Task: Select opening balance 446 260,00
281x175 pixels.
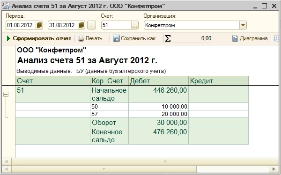Action: 158,94
